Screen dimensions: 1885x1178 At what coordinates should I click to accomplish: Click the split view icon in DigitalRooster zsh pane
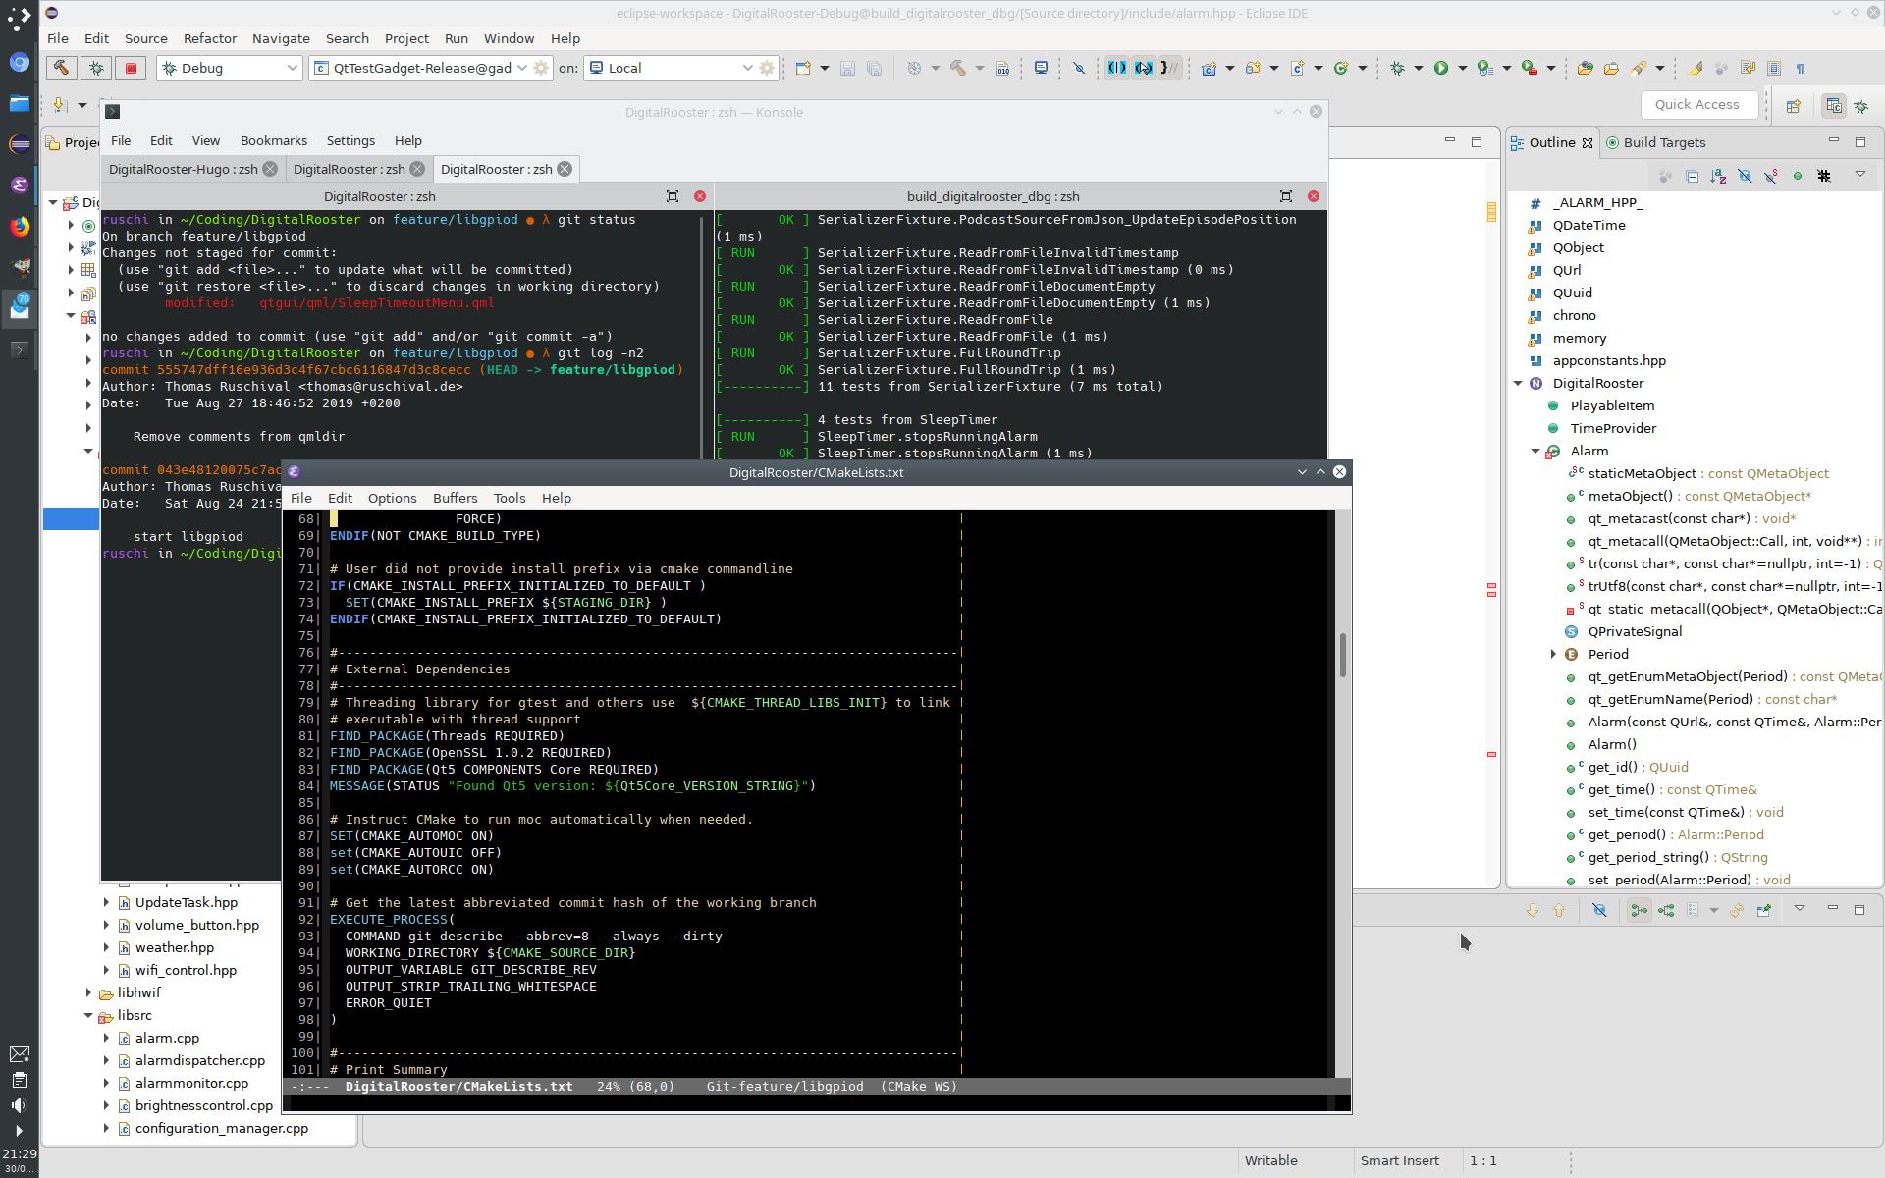click(673, 196)
